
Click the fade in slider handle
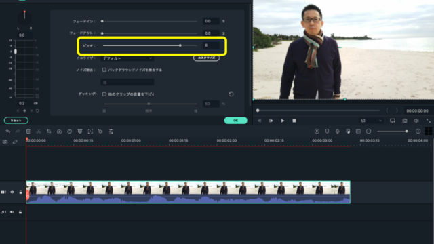point(102,21)
